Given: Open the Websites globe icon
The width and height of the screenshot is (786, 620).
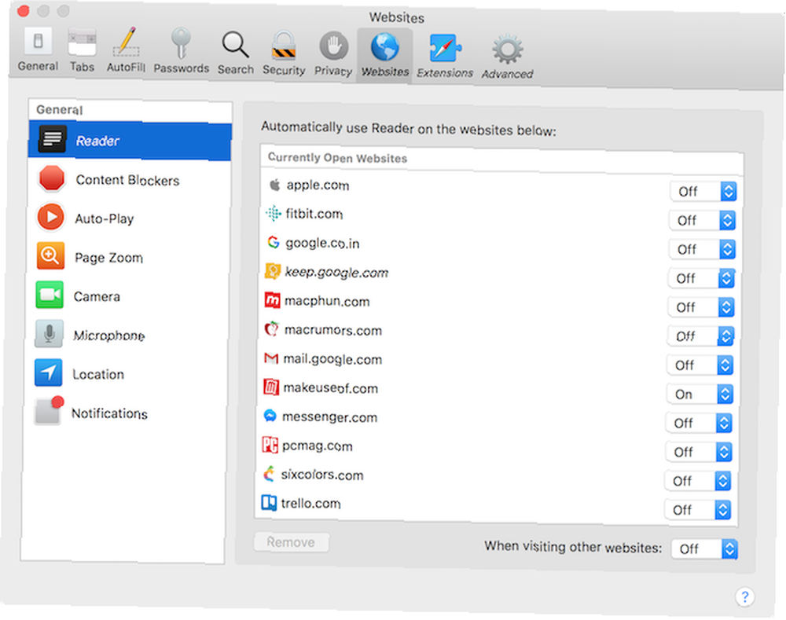Looking at the screenshot, I should click(385, 48).
